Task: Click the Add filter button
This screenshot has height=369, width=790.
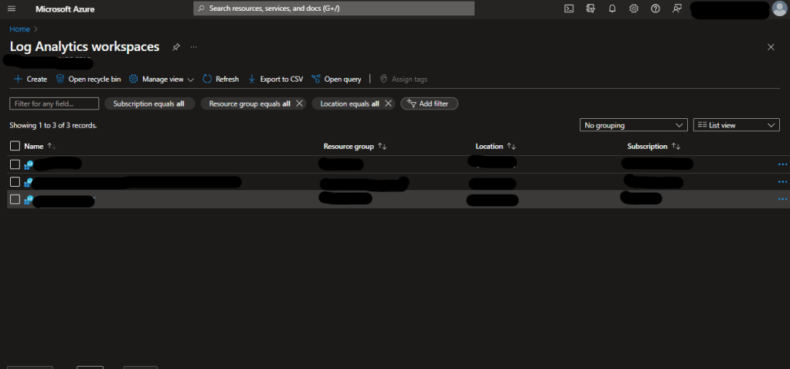Action: 429,103
